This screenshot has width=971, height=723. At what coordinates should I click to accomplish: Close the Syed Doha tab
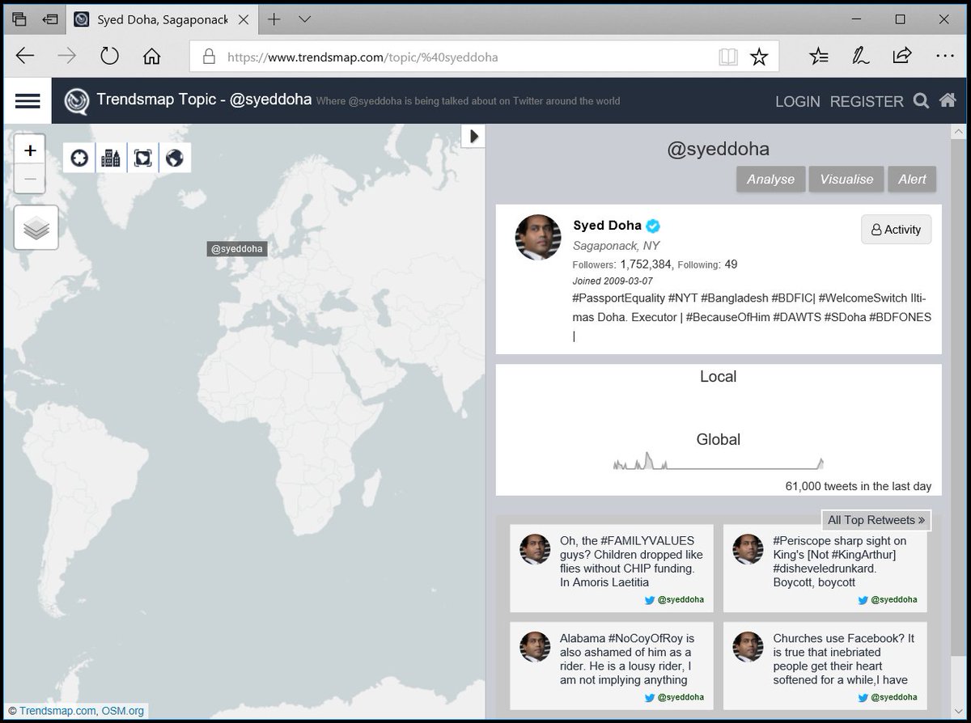point(245,19)
